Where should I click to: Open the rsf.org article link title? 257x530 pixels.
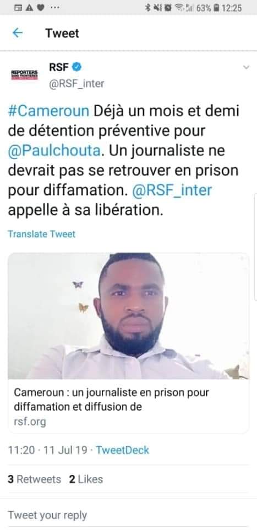pos(111,400)
